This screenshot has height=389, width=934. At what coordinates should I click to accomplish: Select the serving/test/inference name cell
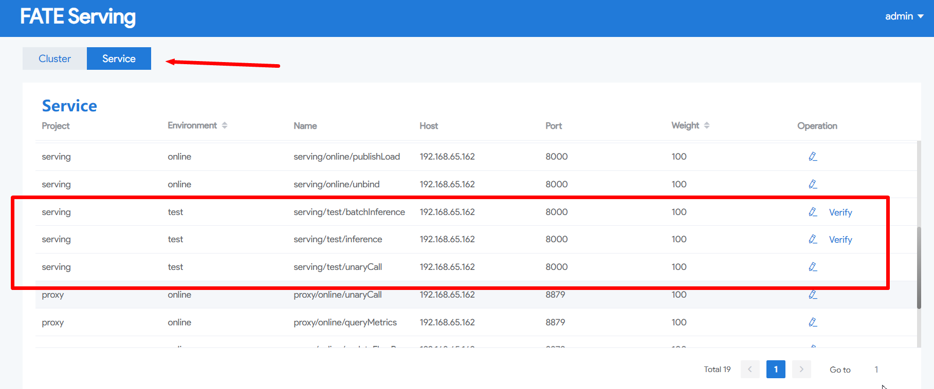pyautogui.click(x=338, y=239)
